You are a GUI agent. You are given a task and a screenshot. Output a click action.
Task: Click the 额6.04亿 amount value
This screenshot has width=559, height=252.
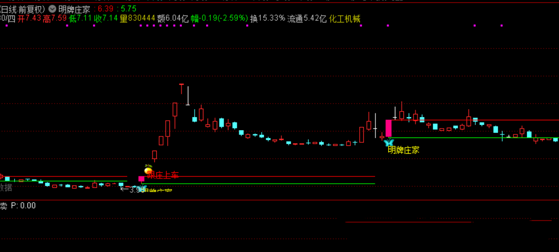click(172, 19)
